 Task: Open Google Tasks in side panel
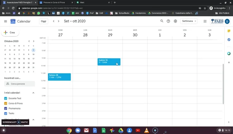(229, 39)
